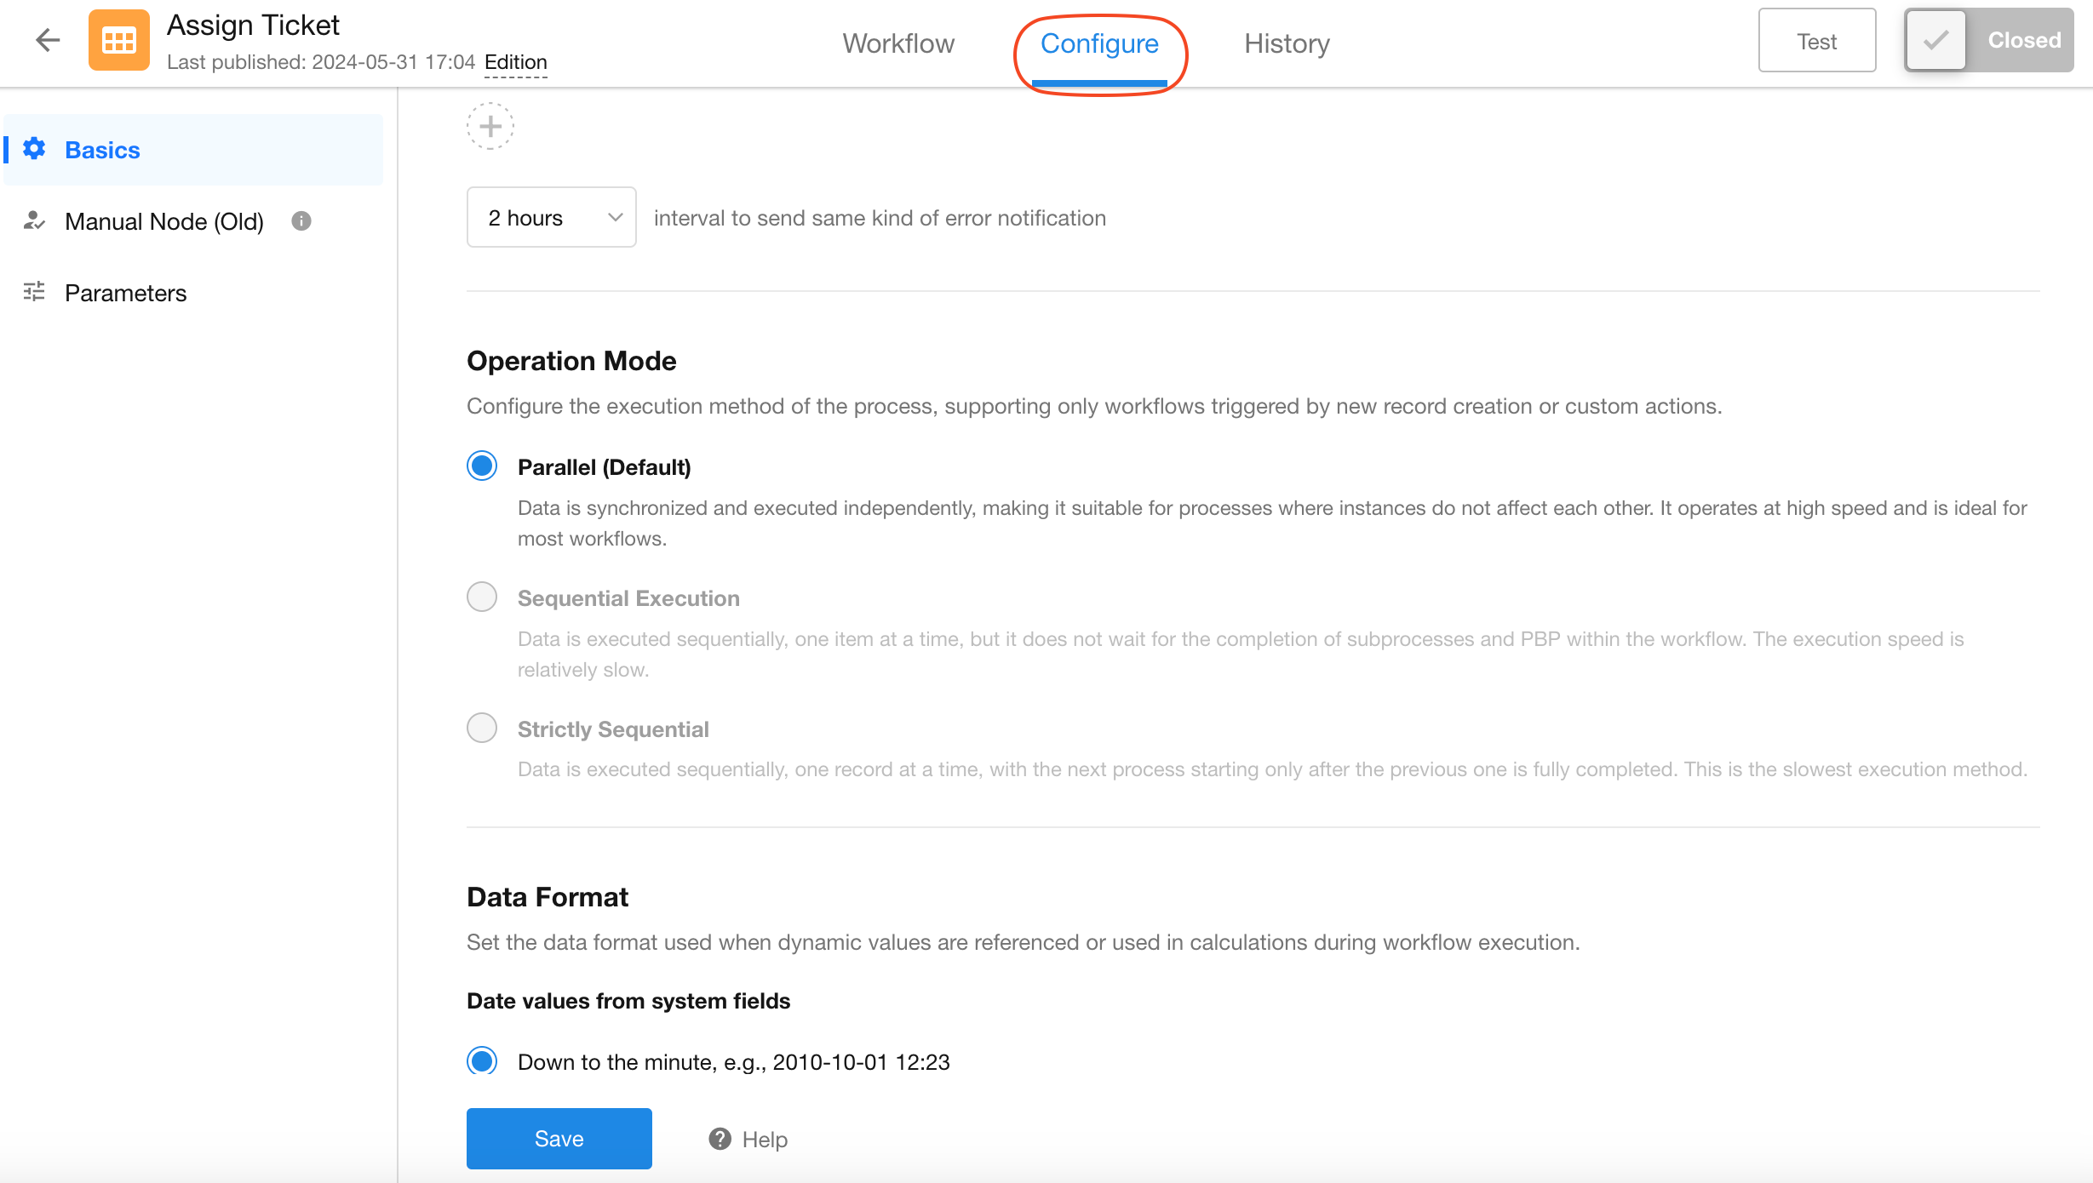Image resolution: width=2093 pixels, height=1183 pixels.
Task: Select the Down to the minute date option
Action: pos(482,1060)
